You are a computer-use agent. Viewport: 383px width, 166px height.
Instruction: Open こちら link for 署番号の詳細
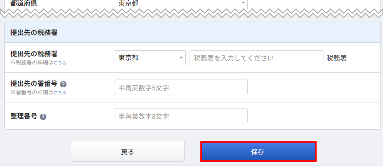(x=60, y=93)
